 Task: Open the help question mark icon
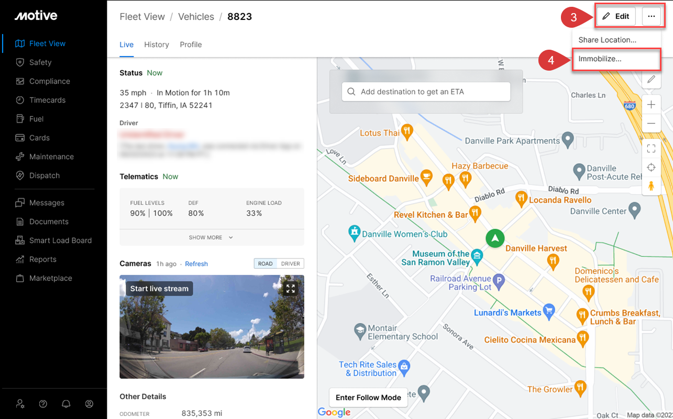point(43,404)
